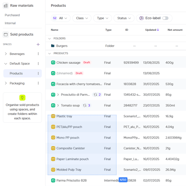Screen dimensions: 186x186
Task: Add a new space with plus icon
Action: 38,45
